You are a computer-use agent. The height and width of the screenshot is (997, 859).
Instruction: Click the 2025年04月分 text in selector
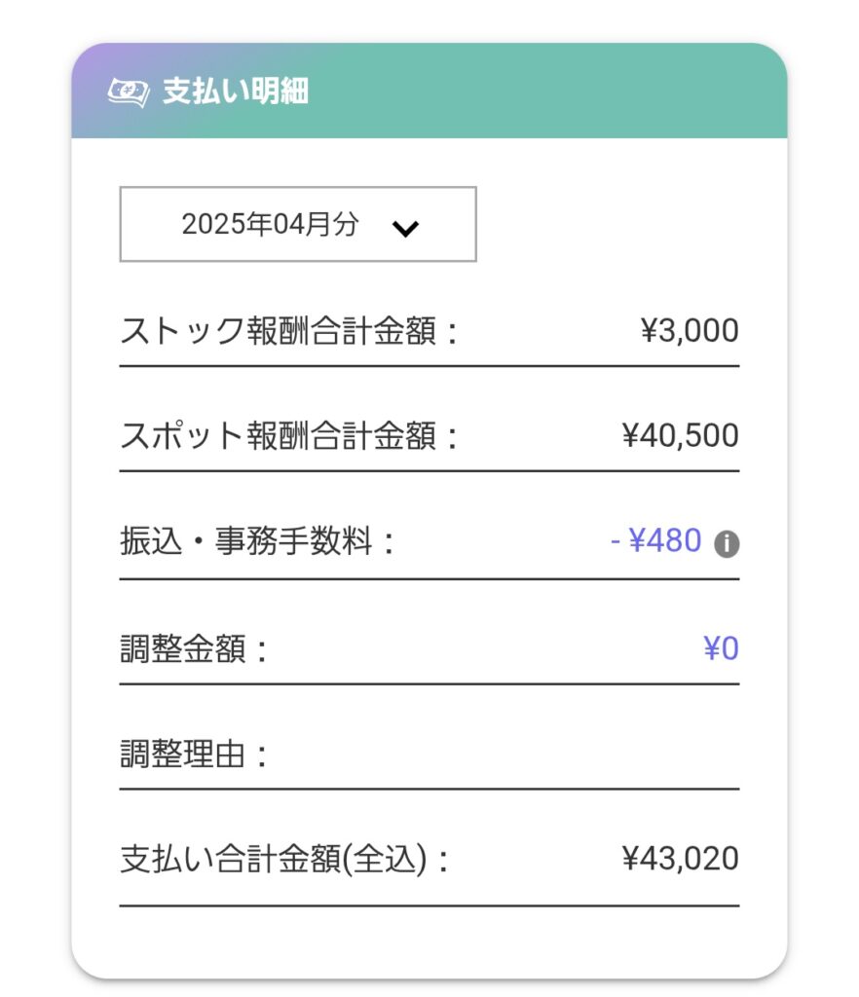click(x=270, y=224)
